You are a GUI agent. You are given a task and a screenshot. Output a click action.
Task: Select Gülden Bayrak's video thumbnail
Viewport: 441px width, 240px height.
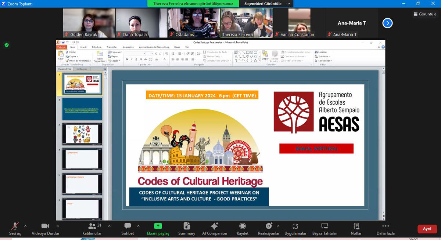[x=89, y=23]
